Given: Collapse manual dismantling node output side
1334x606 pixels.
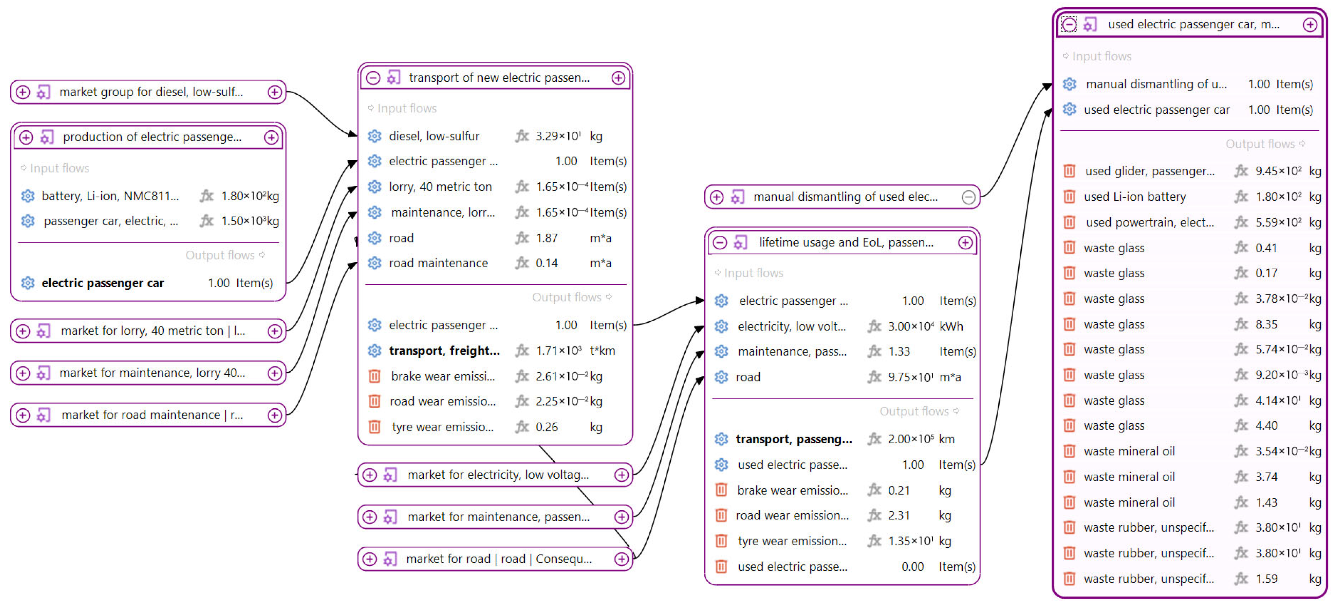Looking at the screenshot, I should (x=968, y=197).
